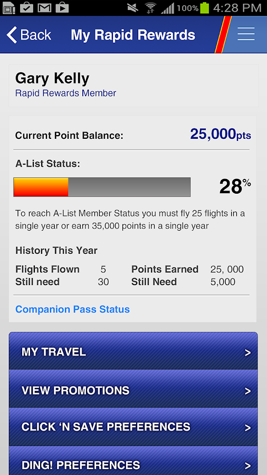Tap the Play Store notification icon
Screen dimensions: 267x475
pos(62,8)
